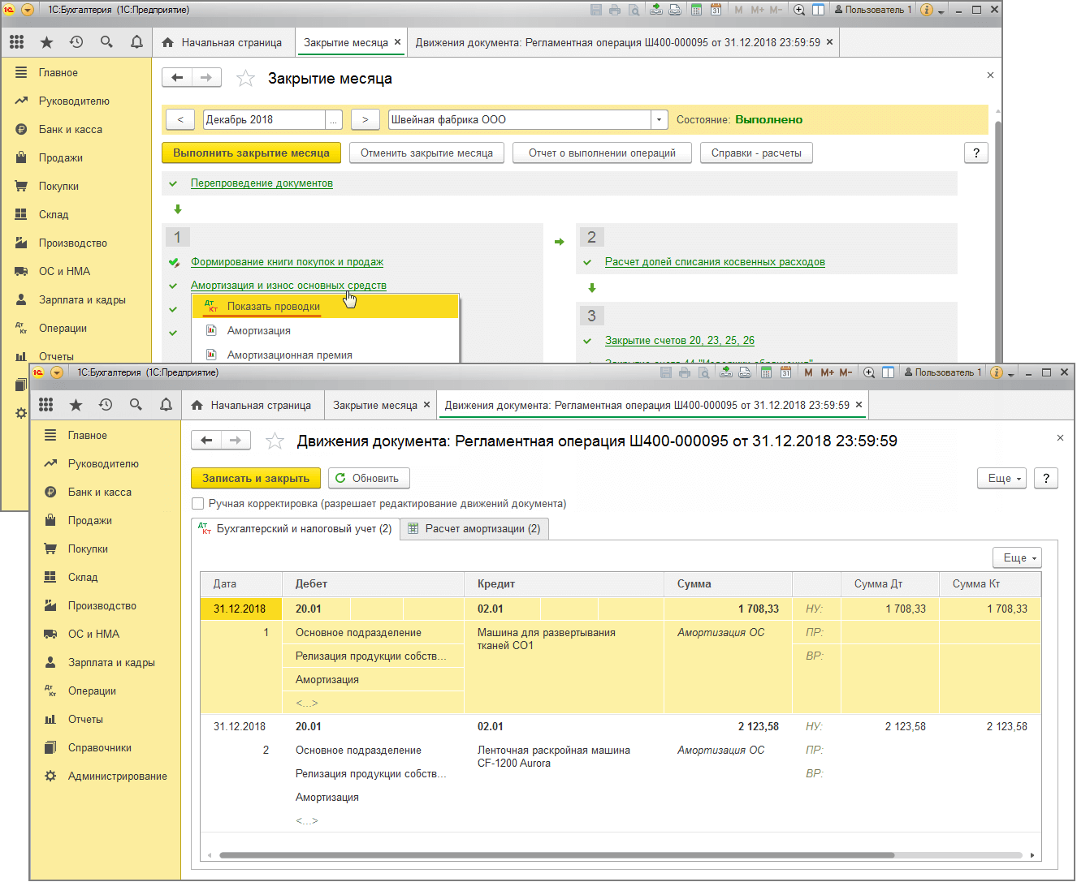Open notifications bell in front window
Image resolution: width=1077 pixels, height=882 pixels.
coord(166,405)
